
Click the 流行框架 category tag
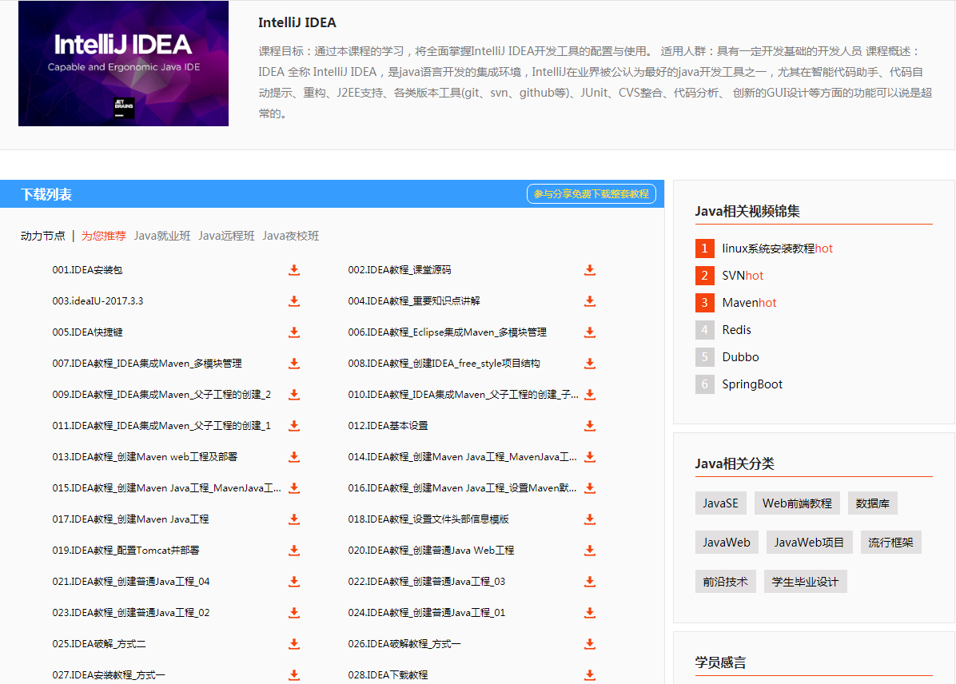point(892,543)
